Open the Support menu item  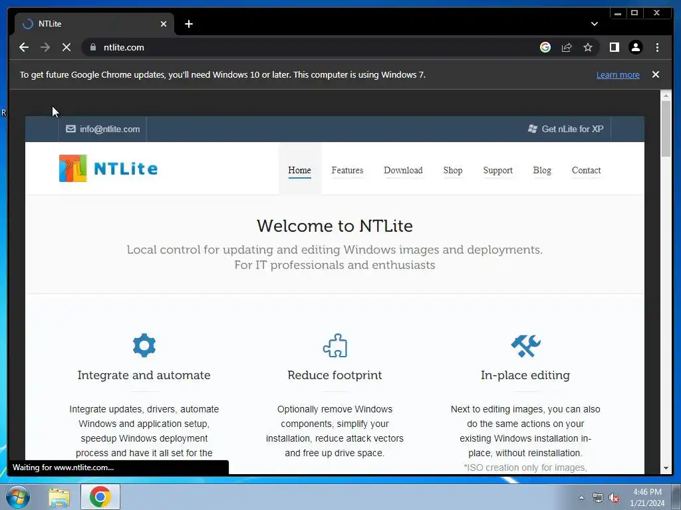[x=497, y=171]
